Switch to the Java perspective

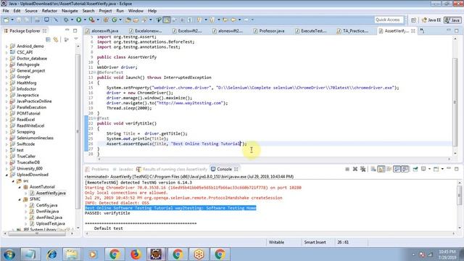(452, 20)
